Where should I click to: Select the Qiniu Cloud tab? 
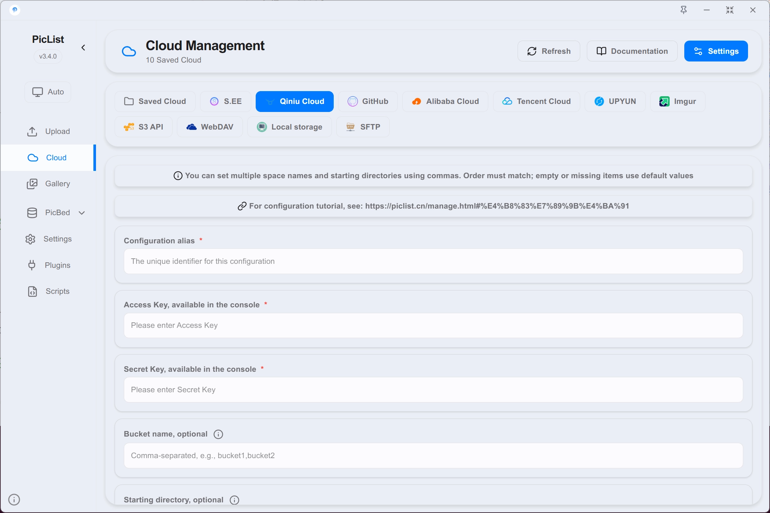(295, 101)
